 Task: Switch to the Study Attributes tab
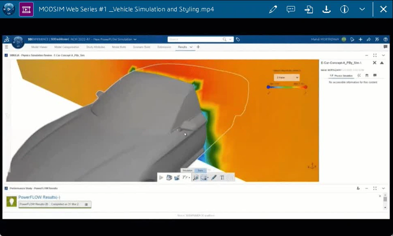pyautogui.click(x=95, y=47)
